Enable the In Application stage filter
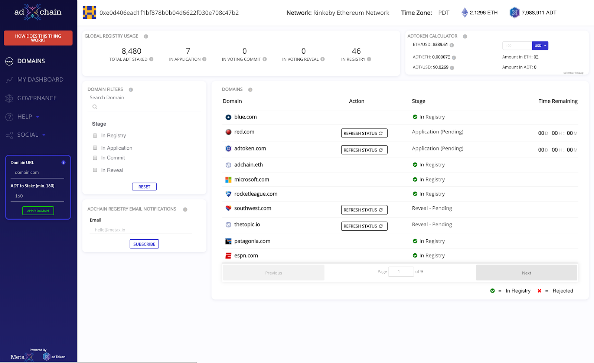The width and height of the screenshot is (594, 363). (x=95, y=148)
